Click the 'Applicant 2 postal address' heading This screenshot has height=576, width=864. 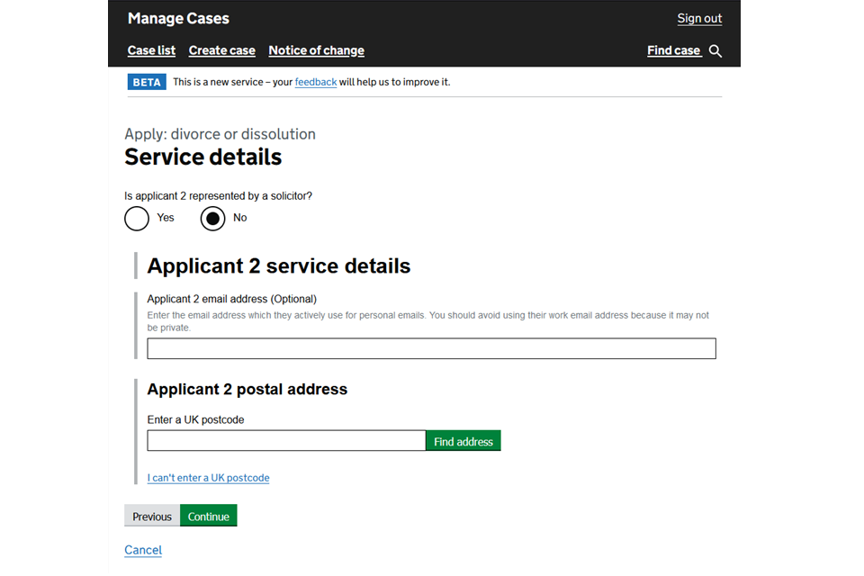click(x=247, y=390)
